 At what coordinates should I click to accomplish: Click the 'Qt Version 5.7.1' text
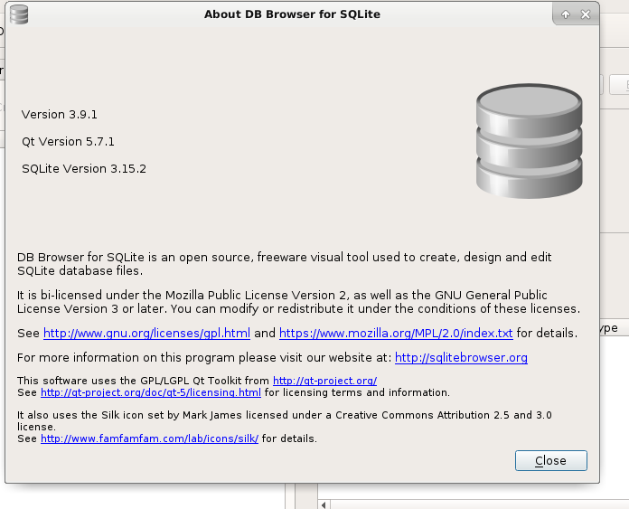click(x=68, y=142)
